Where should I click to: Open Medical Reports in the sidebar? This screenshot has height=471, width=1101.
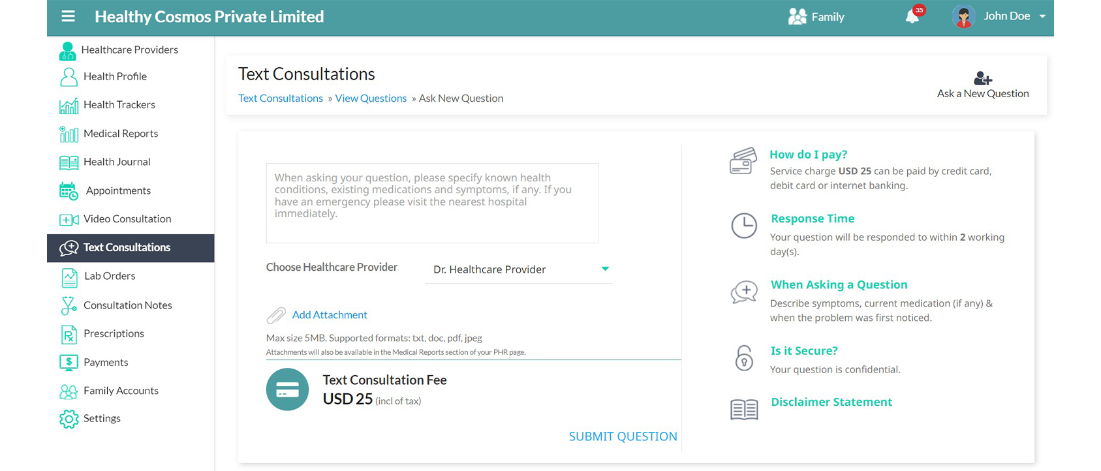coord(121,134)
